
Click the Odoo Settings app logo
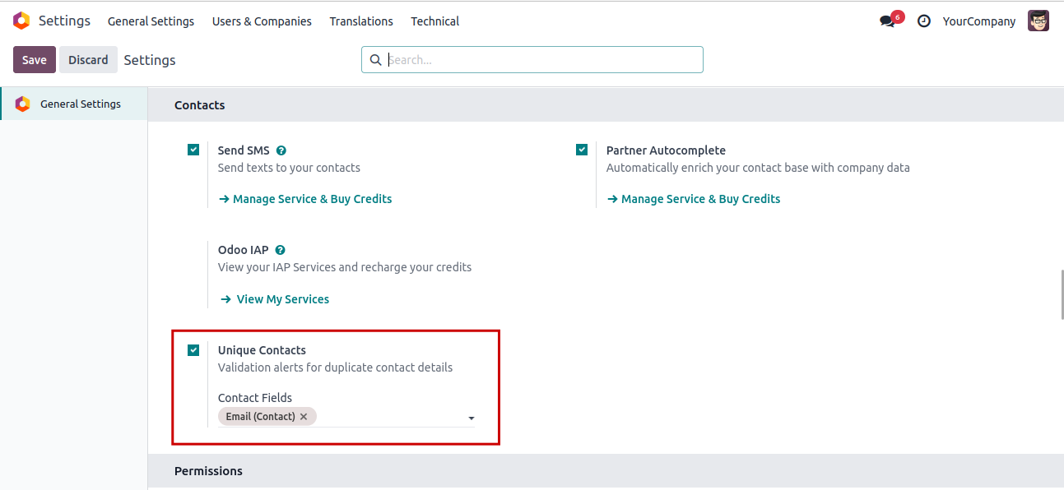(x=21, y=21)
